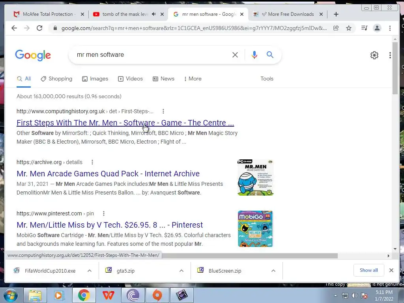This screenshot has height=303, width=404.
Task: Expand the More search filters
Action: point(193,79)
